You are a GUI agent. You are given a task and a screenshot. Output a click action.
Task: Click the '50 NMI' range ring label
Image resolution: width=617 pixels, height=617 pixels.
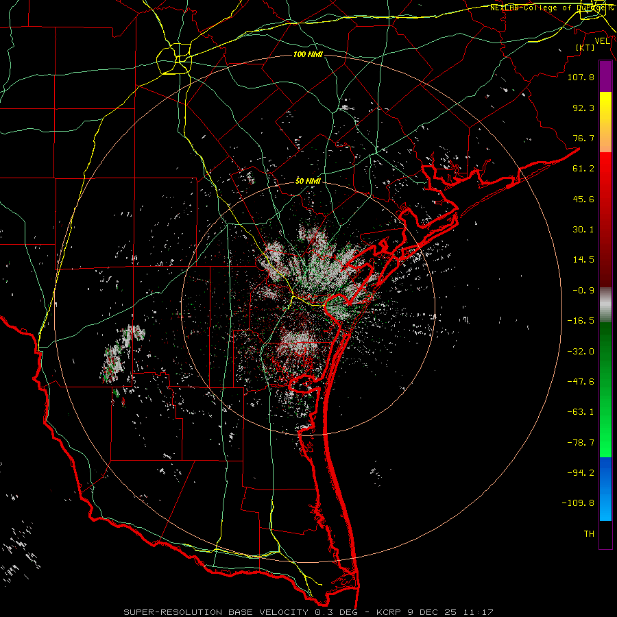[x=308, y=181]
